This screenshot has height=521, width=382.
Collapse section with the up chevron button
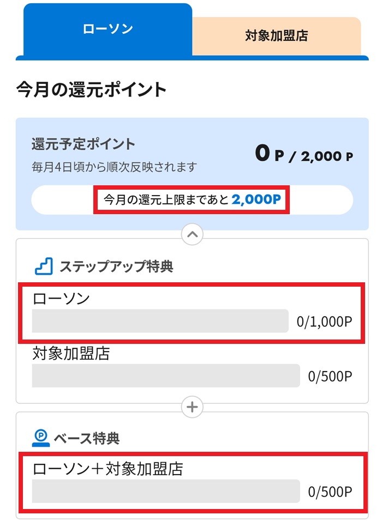192,235
